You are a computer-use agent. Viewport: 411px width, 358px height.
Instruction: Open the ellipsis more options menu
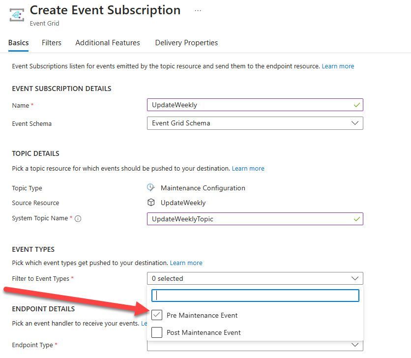click(198, 11)
